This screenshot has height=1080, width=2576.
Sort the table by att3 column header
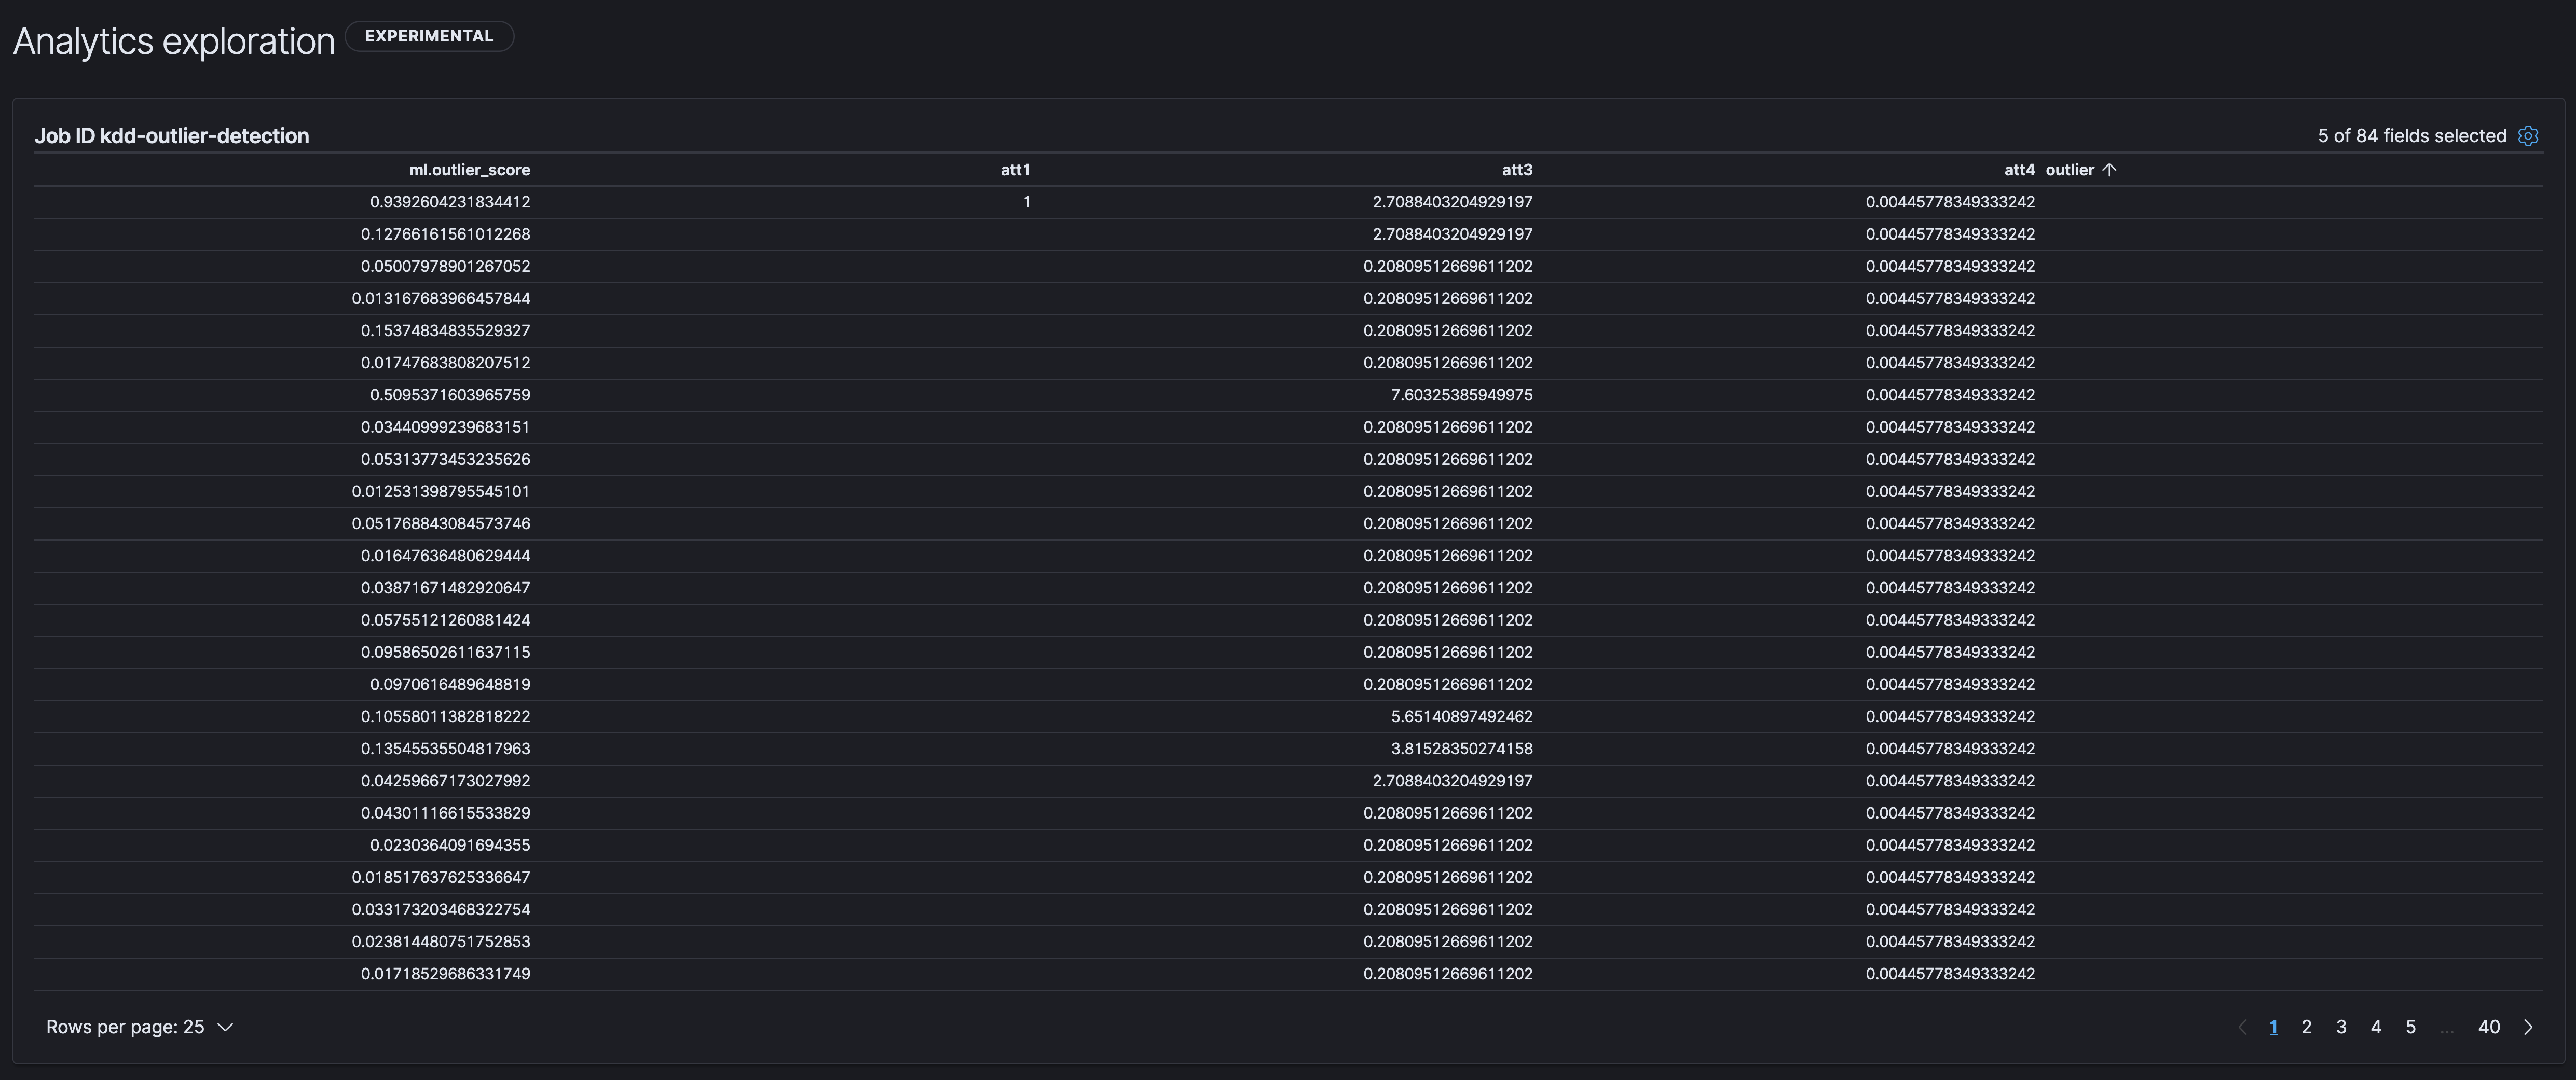pos(1517,169)
